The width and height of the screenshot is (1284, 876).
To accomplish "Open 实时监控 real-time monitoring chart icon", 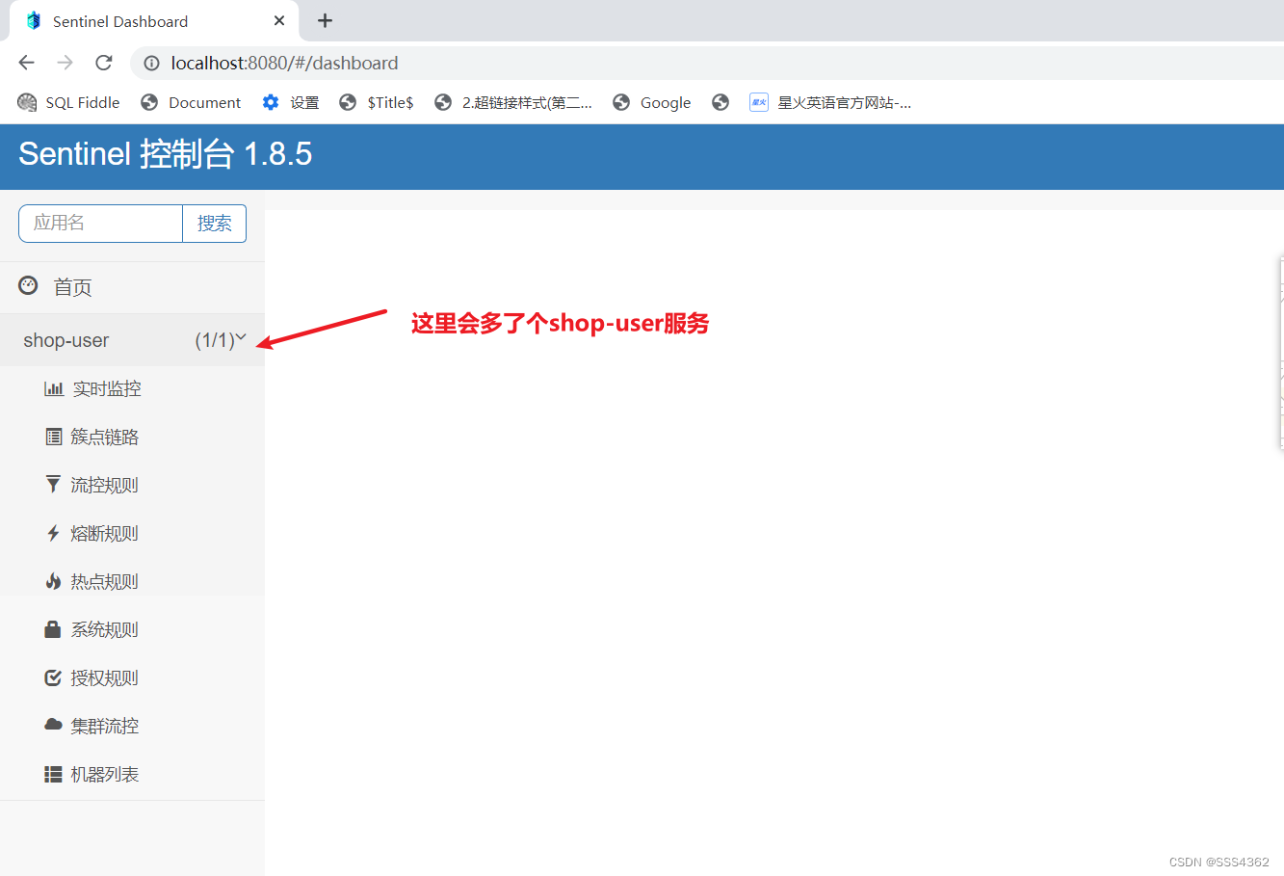I will coord(54,389).
